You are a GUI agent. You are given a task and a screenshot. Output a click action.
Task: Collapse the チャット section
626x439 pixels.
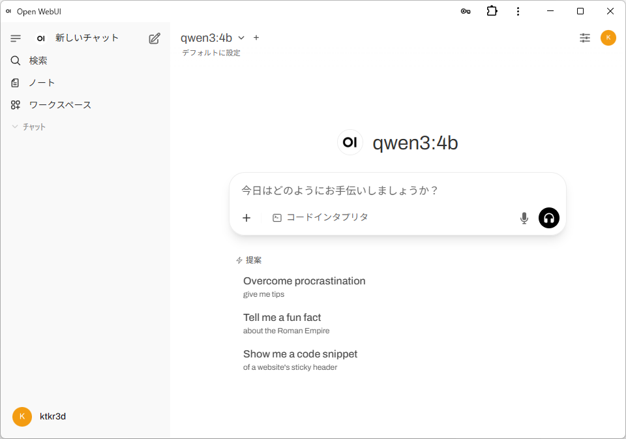tap(29, 127)
